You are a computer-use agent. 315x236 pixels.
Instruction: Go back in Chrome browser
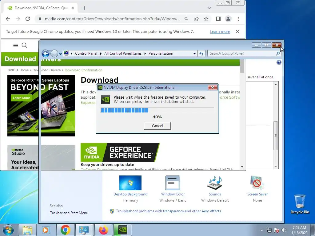point(8,19)
